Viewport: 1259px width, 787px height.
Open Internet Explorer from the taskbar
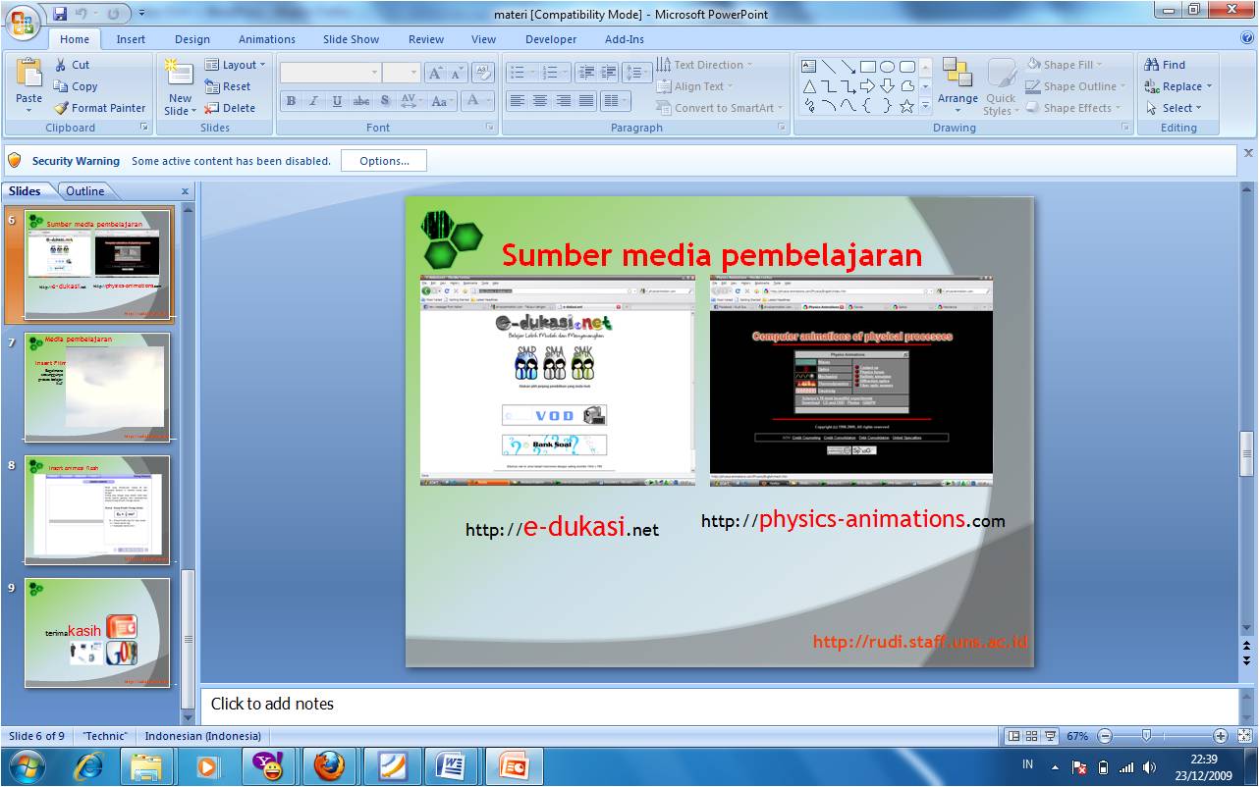click(88, 765)
